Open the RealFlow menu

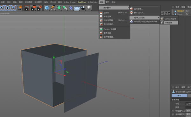click(x=81, y=2)
